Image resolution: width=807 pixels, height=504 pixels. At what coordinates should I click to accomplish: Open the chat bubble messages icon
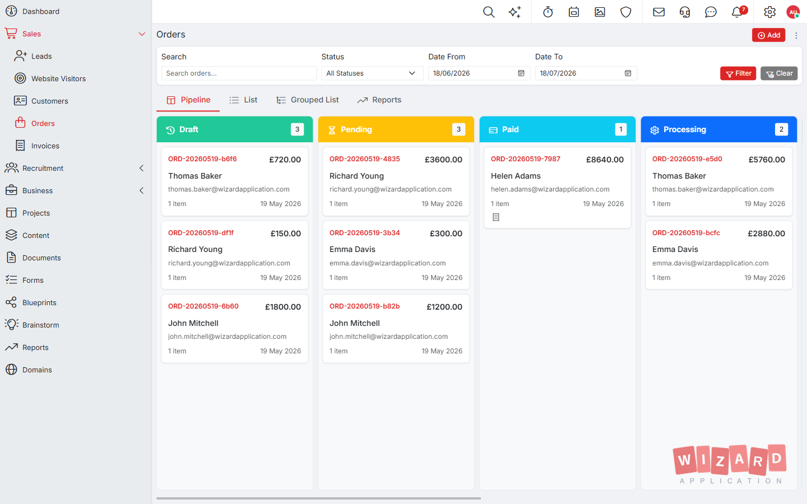[x=711, y=12]
